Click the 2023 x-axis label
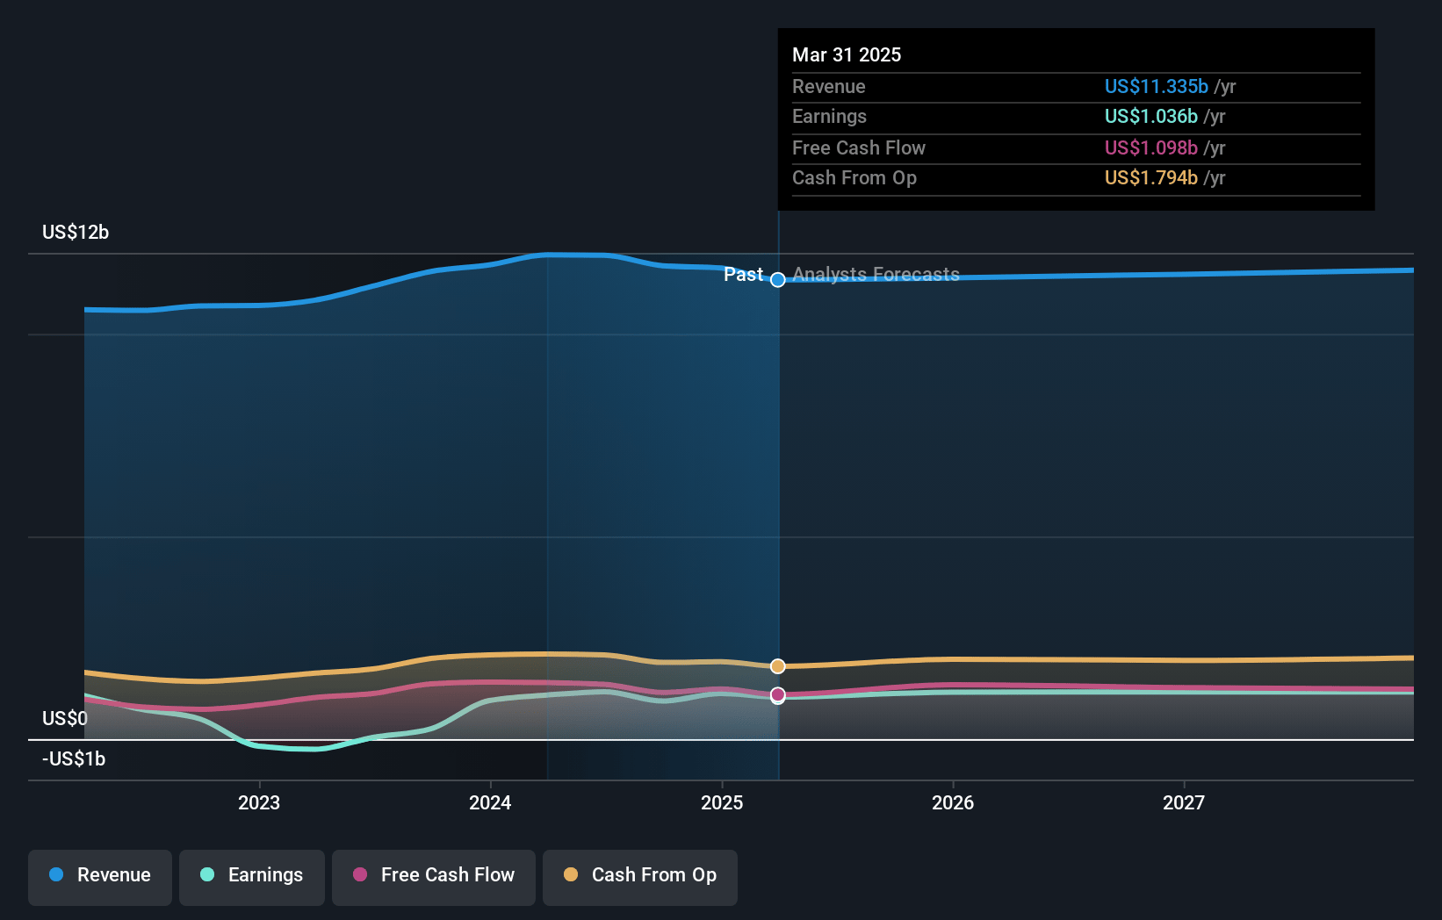Viewport: 1442px width, 920px height. pos(259,802)
